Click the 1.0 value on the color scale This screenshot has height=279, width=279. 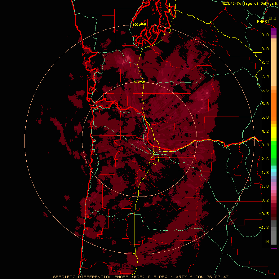265,186
